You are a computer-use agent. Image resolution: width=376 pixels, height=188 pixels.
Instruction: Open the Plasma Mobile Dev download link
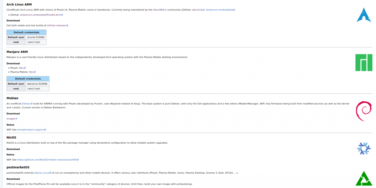click(32, 72)
